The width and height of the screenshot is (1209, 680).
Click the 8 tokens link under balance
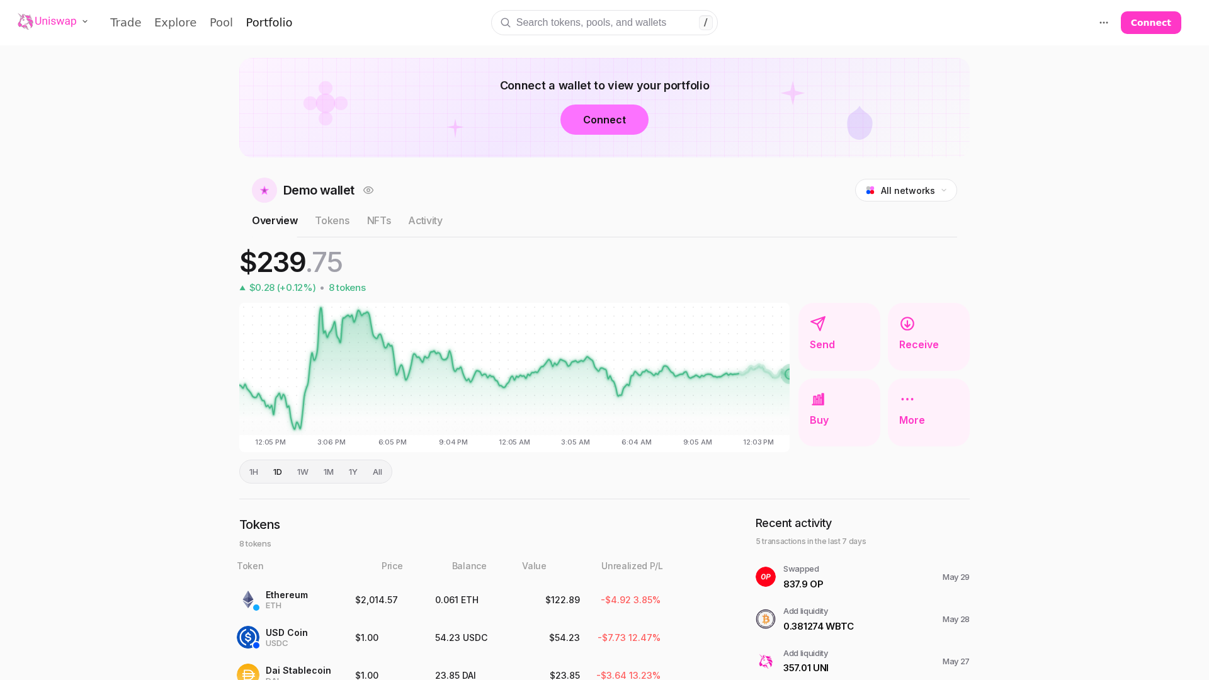[347, 288]
